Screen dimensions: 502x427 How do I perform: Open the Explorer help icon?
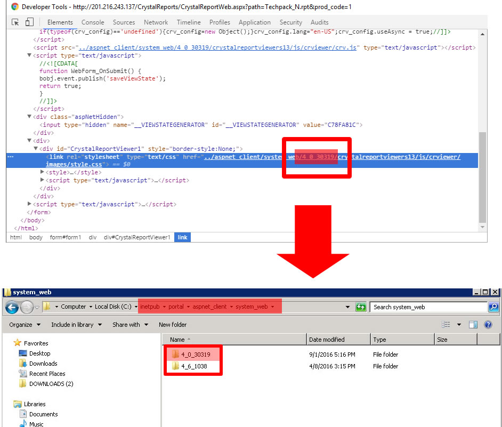pos(488,325)
